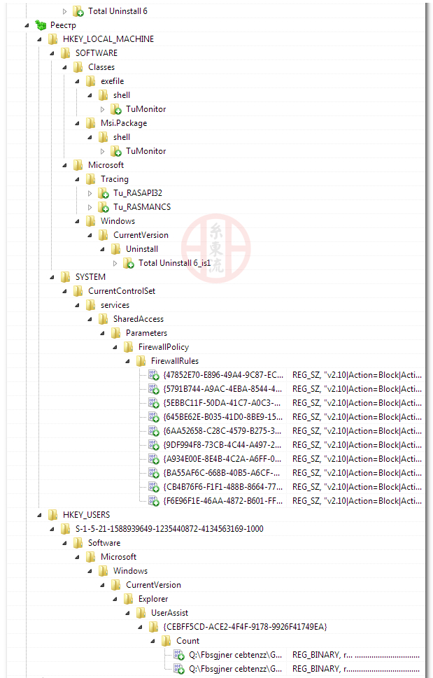Click the HKEY_LOCAL_MACHINE folder icon

pyautogui.click(x=52, y=39)
